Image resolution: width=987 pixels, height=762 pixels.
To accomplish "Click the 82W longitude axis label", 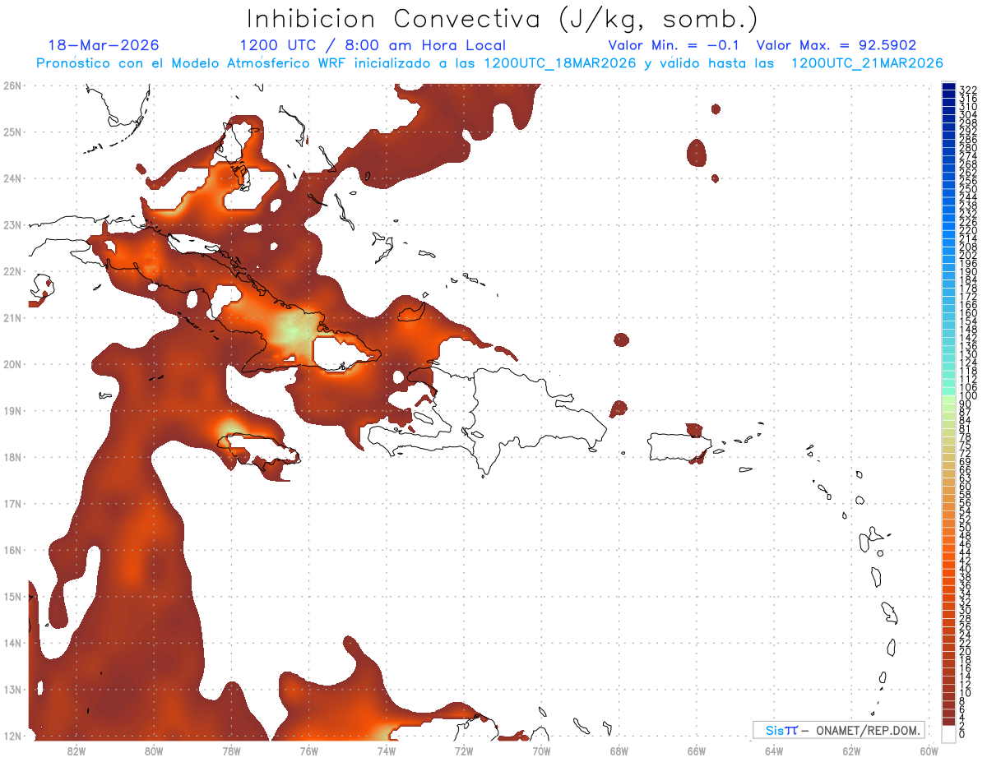I will 76,750.
